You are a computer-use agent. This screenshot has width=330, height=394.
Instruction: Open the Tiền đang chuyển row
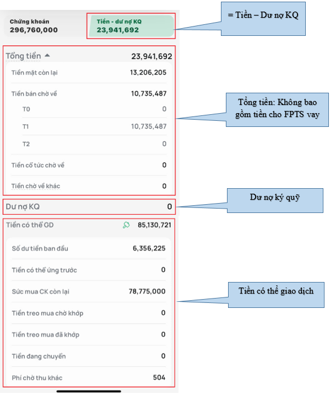click(89, 356)
